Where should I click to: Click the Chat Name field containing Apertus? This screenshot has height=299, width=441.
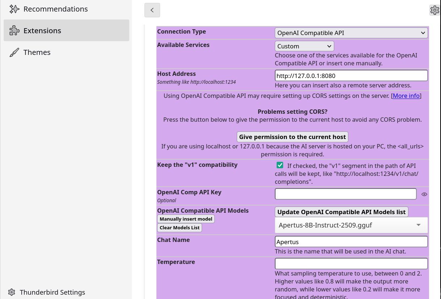coord(351,242)
